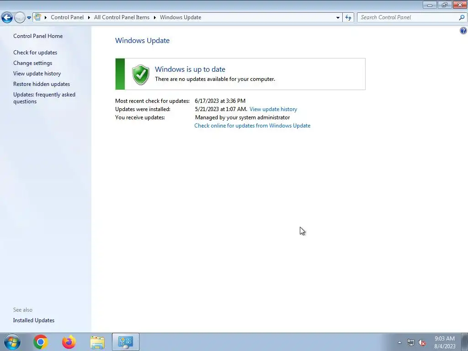The image size is (468, 351).
Task: Open Change settings in sidebar
Action: [x=32, y=63]
